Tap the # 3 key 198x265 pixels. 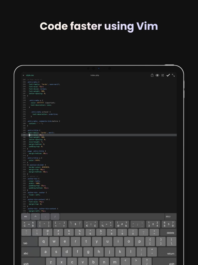click(x=58, y=232)
